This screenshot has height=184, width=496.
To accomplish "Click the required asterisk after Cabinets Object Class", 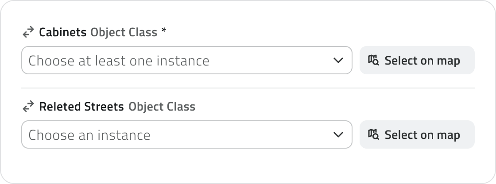I will [164, 32].
